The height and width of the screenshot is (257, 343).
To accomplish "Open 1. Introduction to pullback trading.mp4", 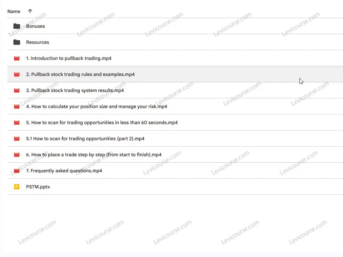I will pyautogui.click(x=69, y=58).
